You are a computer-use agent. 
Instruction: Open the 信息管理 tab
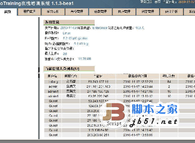pyautogui.click(x=100, y=12)
